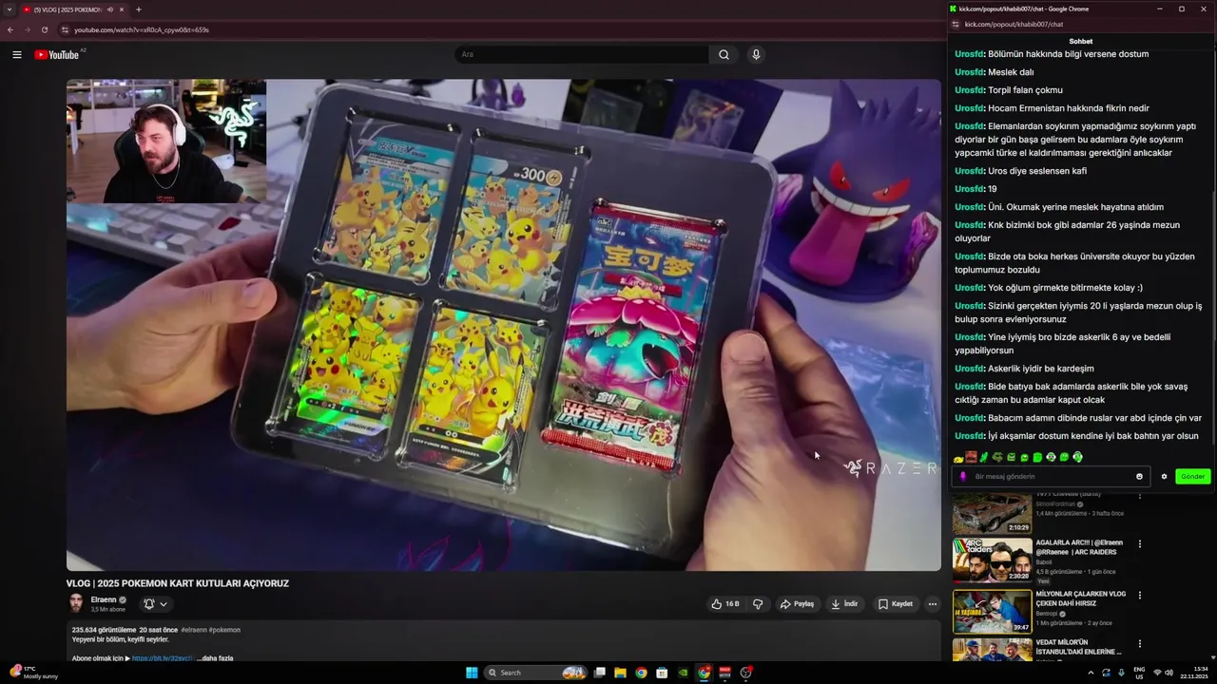Open options menu for the Chevelle video
1217x684 pixels.
click(x=1139, y=495)
